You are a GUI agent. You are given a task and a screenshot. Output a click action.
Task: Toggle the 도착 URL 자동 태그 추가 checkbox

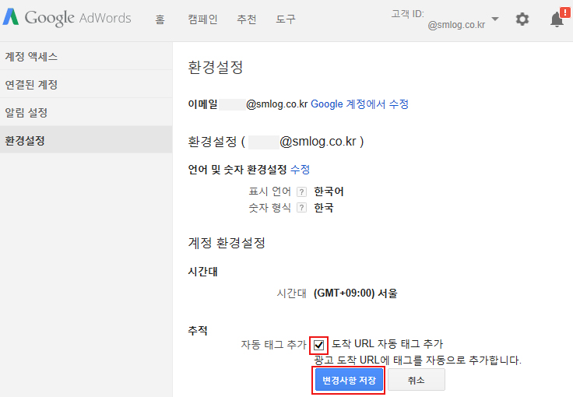(x=318, y=345)
